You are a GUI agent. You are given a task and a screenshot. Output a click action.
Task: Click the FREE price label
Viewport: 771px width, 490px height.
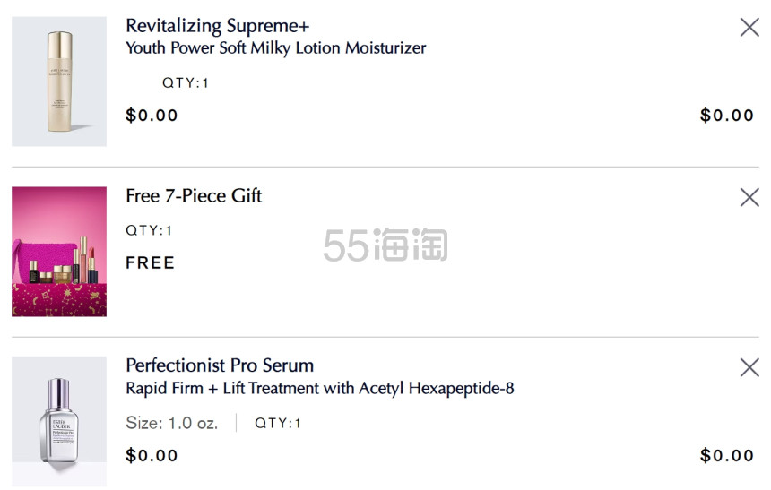150,263
